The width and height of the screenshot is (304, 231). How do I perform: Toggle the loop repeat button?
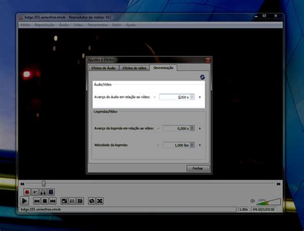point(92,201)
